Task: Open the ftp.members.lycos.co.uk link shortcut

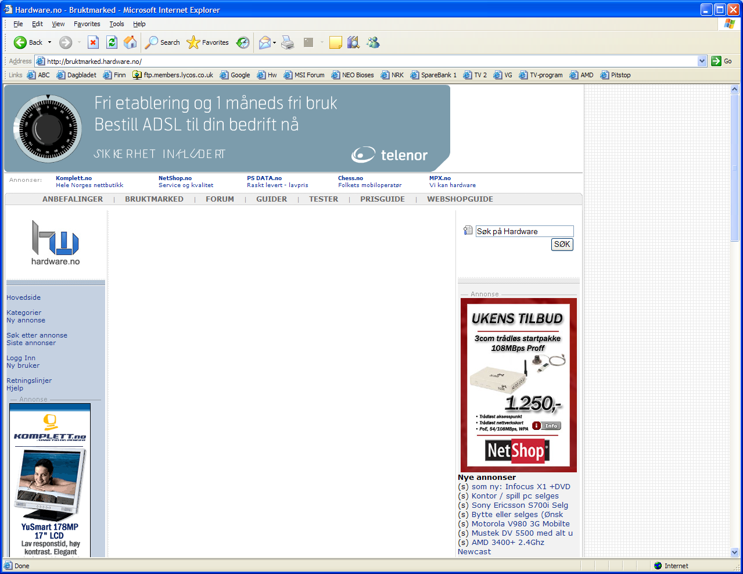Action: (x=173, y=75)
